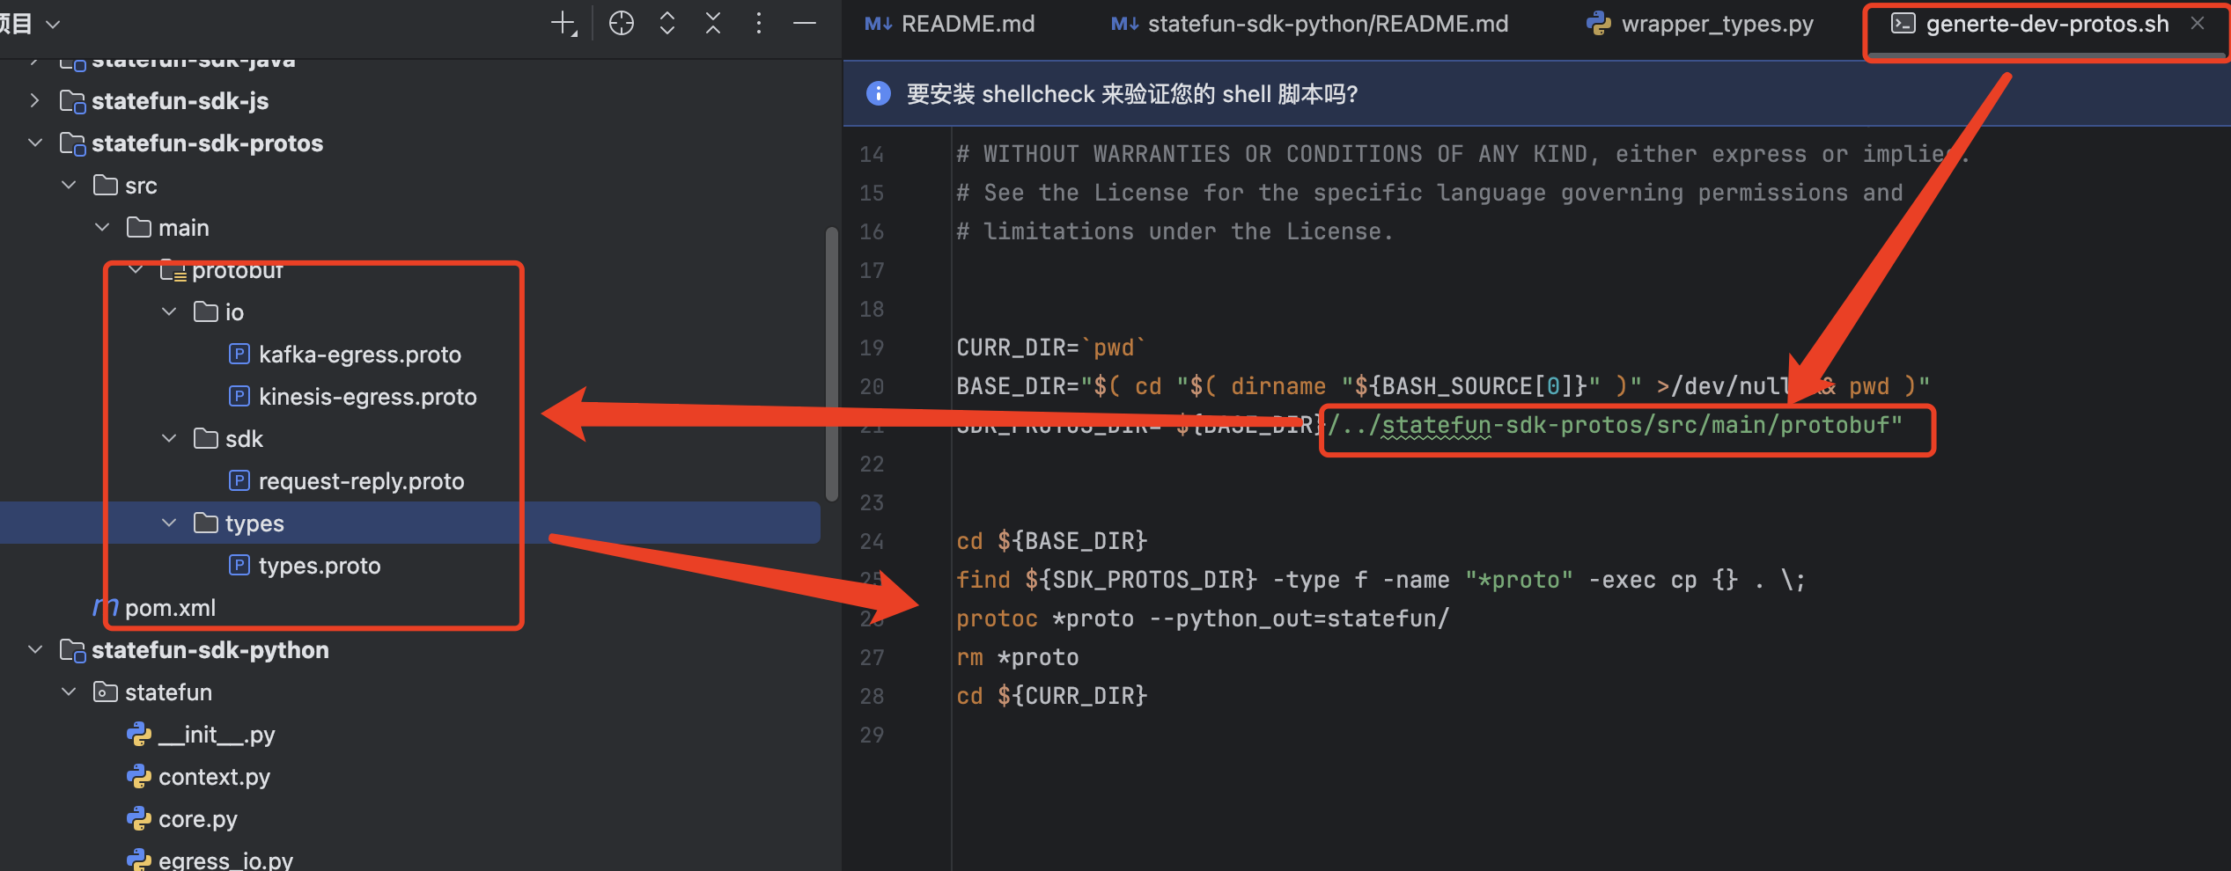Switch to README.md tab
Screen dimensions: 2231x871
pos(950,24)
